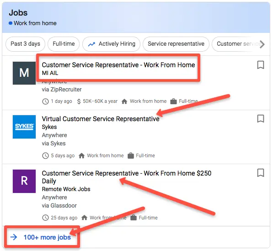
Task: Apply the 'Past 3 days' filter chip
Action: (x=26, y=44)
